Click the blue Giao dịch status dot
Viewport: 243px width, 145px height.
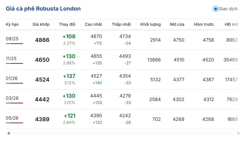pos(215,9)
